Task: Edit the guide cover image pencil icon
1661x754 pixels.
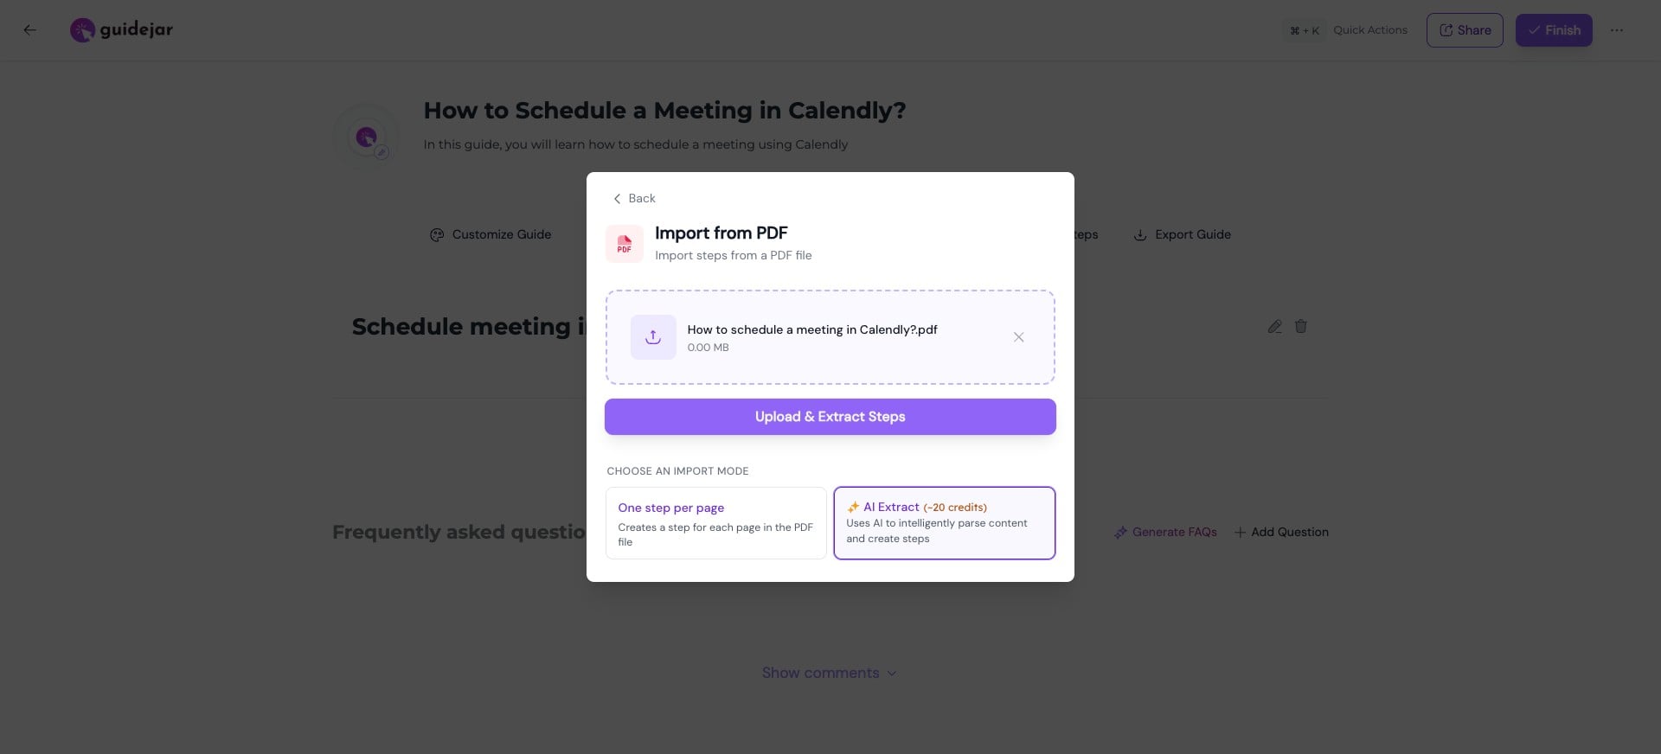Action: pos(382,152)
